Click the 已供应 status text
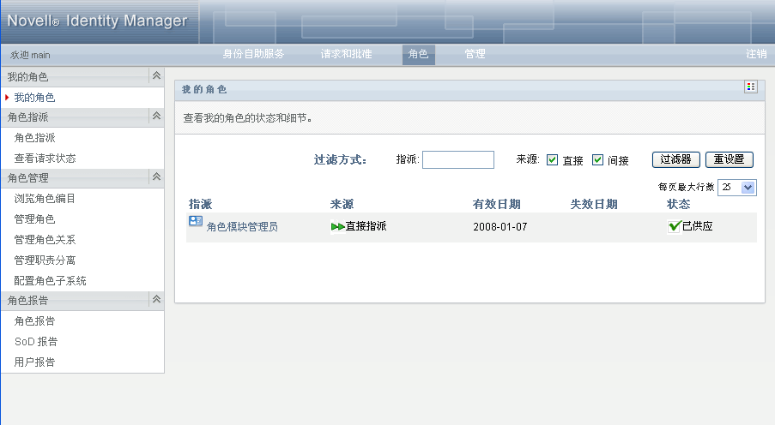 point(698,226)
